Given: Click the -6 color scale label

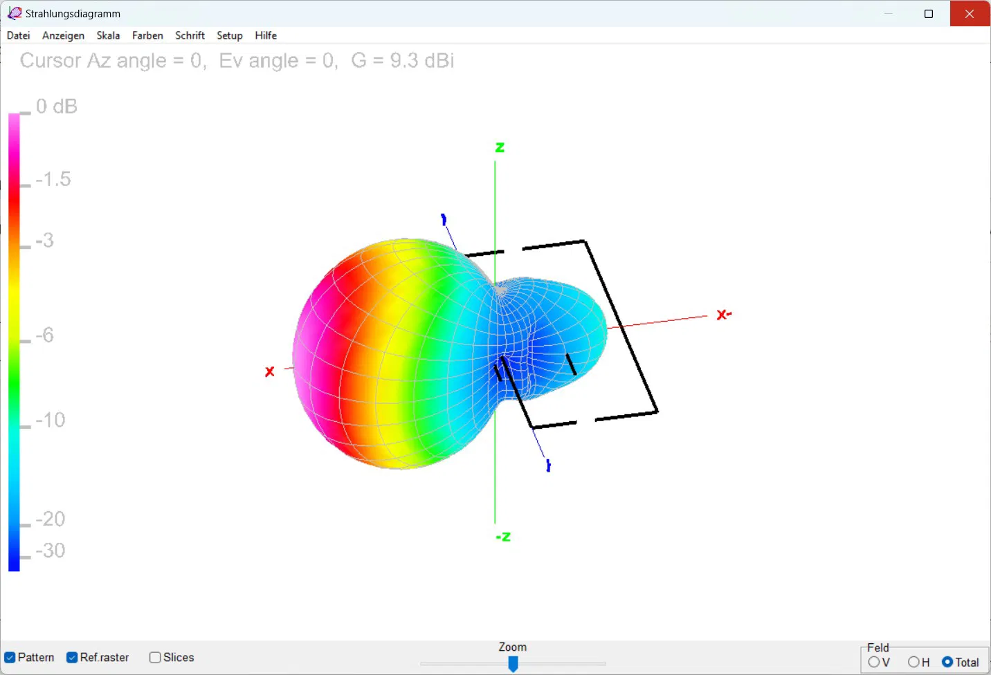Looking at the screenshot, I should [45, 335].
